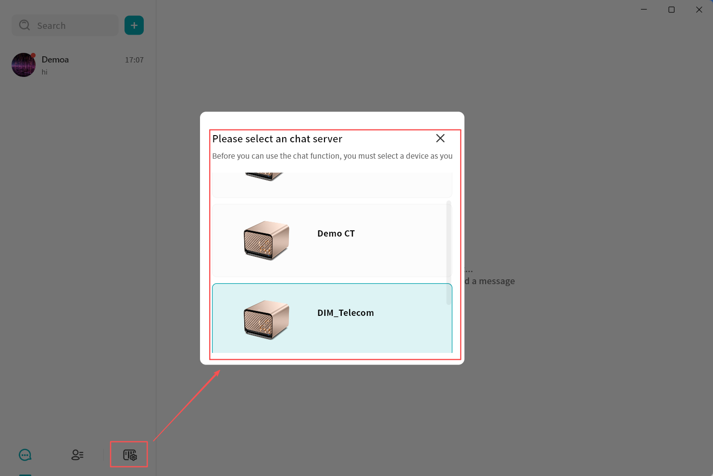713x476 pixels.
Task: Select the Demo CT server label
Action: [336, 234]
